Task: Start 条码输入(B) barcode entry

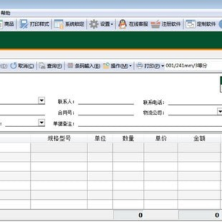Action: [84, 66]
